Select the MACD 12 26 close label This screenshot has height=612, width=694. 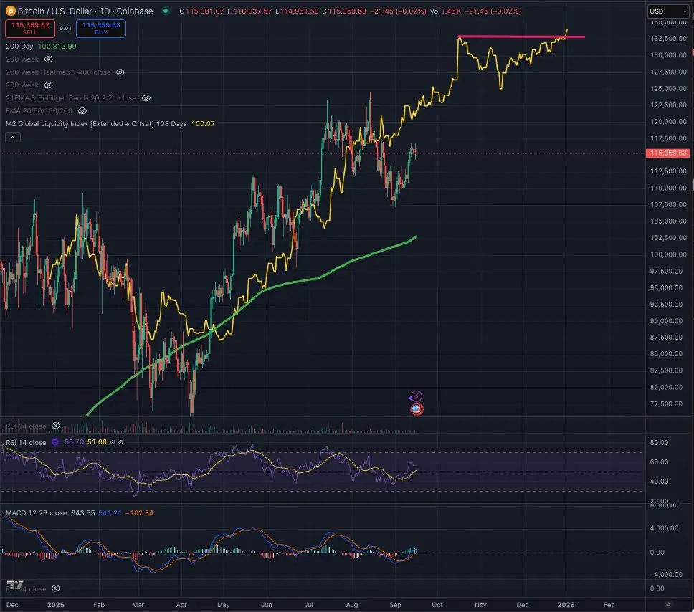37,513
